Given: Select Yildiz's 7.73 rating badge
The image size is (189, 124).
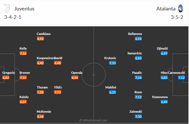Looking at the screenshot, I should click(58, 92).
